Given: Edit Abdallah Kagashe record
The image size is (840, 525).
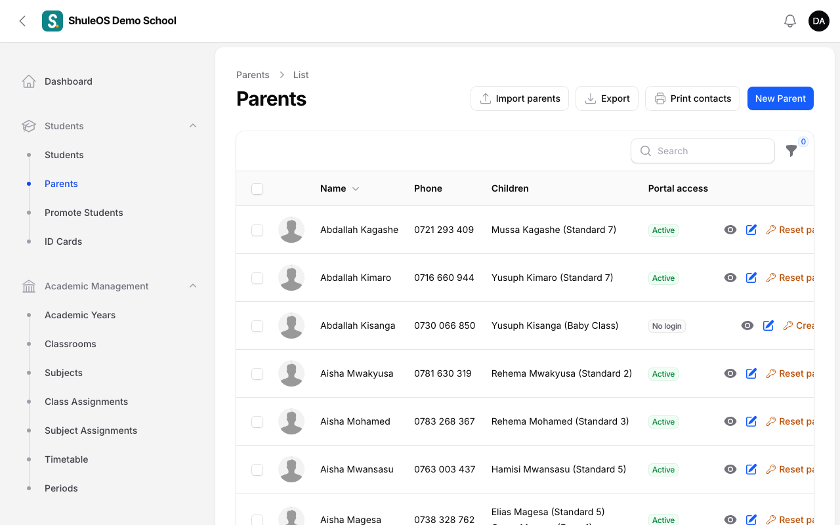Looking at the screenshot, I should [751, 230].
